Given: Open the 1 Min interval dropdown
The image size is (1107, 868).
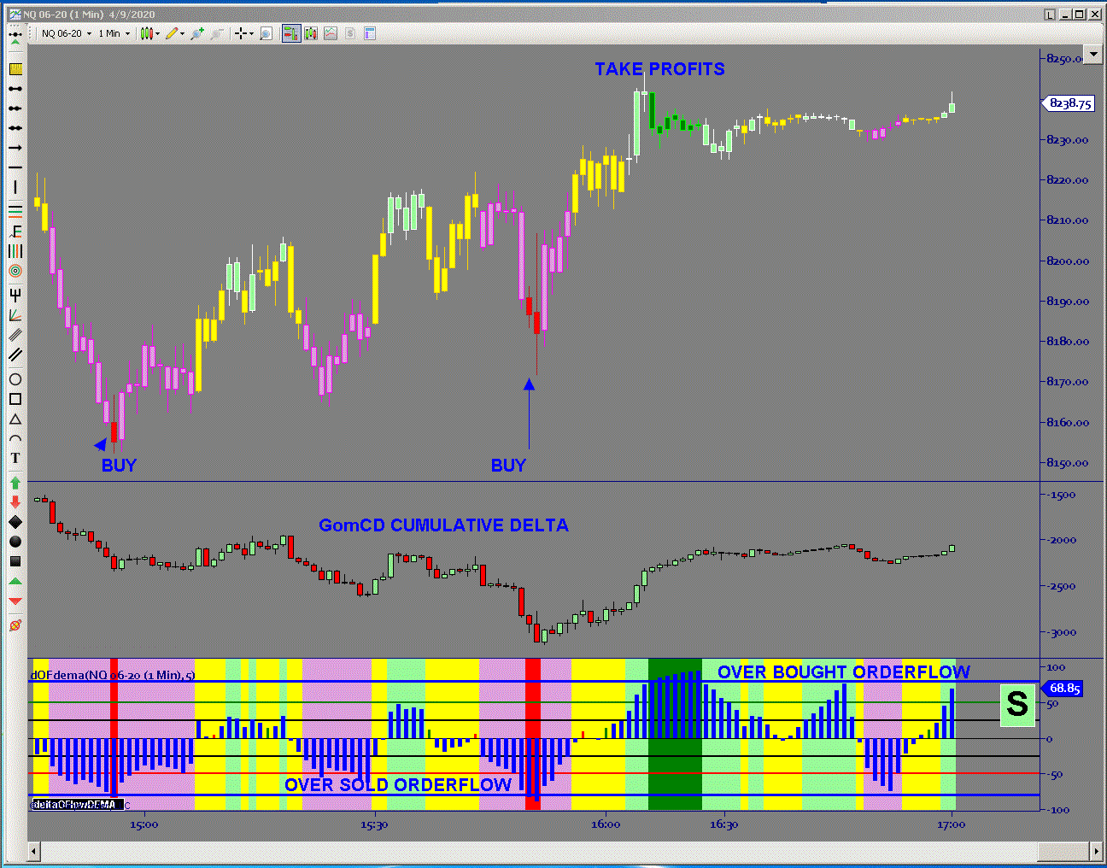Looking at the screenshot, I should [114, 33].
